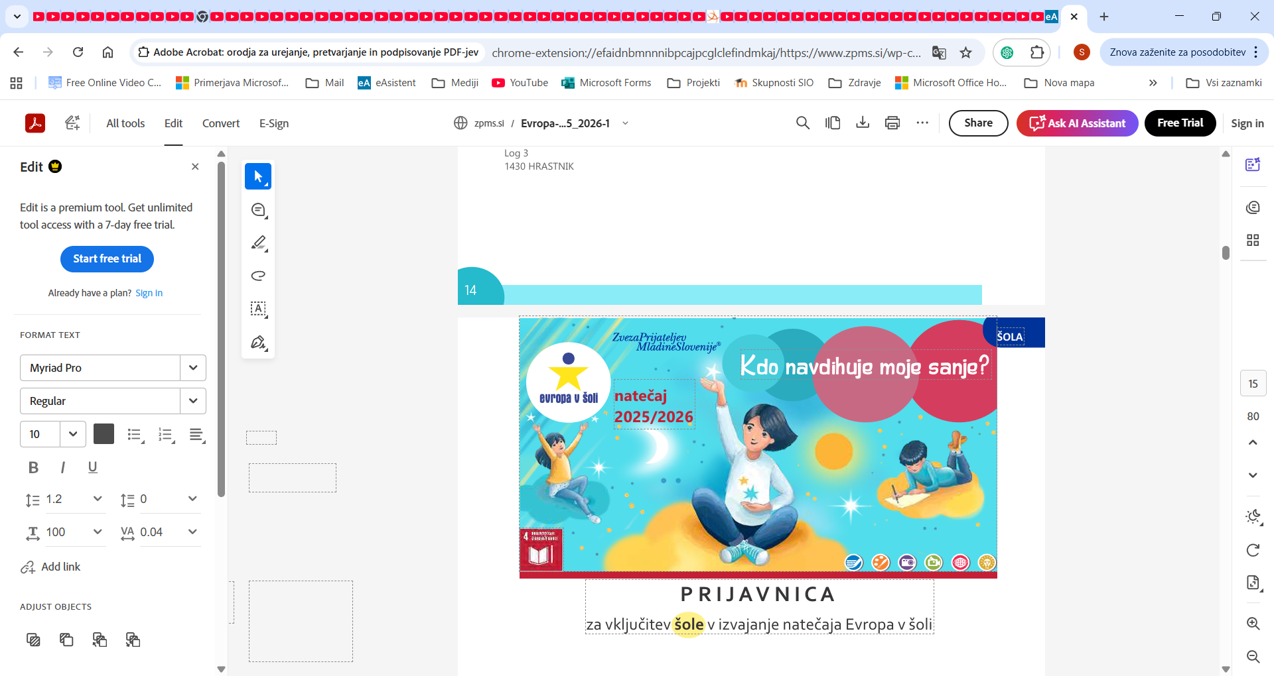Select the arrow selection tool

tap(258, 176)
